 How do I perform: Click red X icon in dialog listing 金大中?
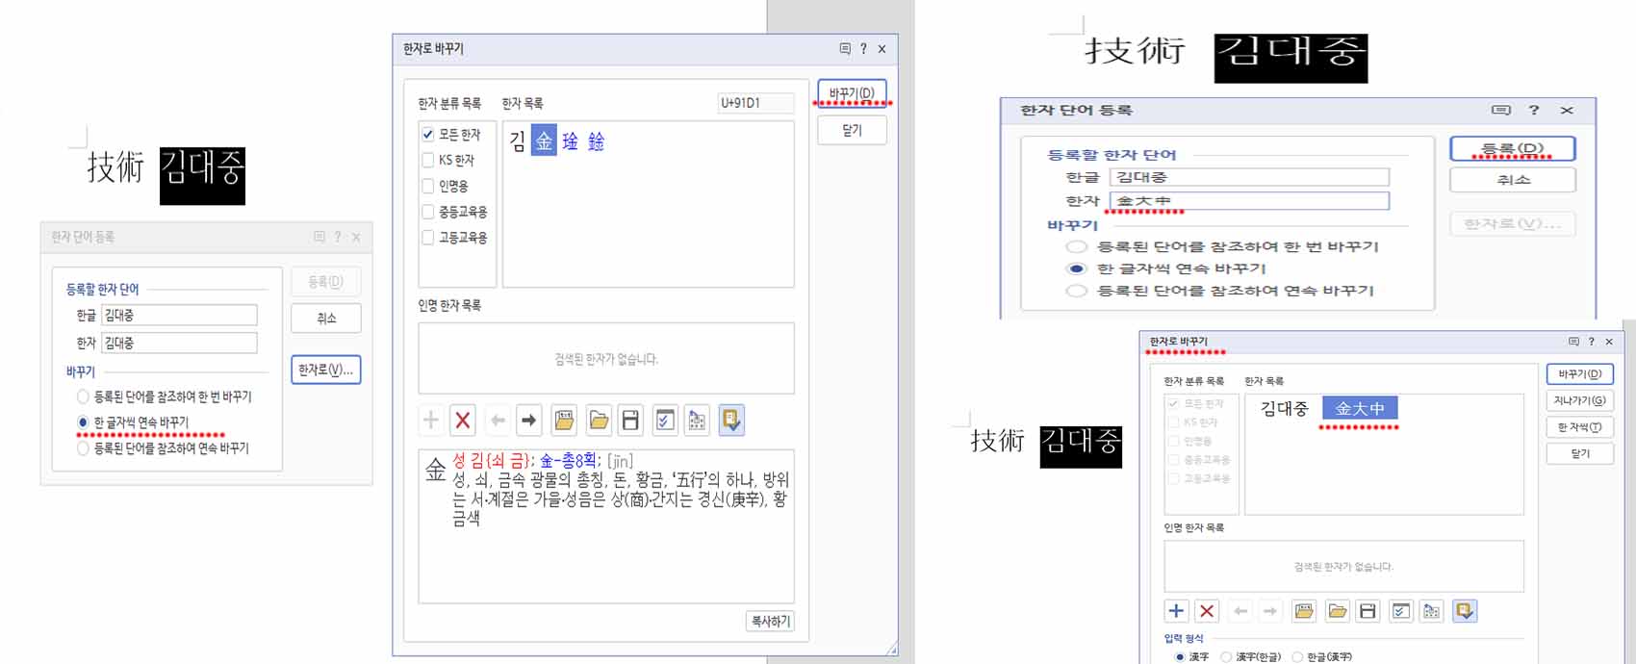point(1207,610)
